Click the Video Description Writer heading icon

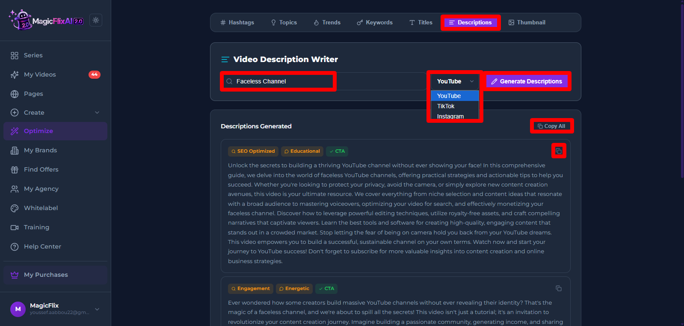225,59
